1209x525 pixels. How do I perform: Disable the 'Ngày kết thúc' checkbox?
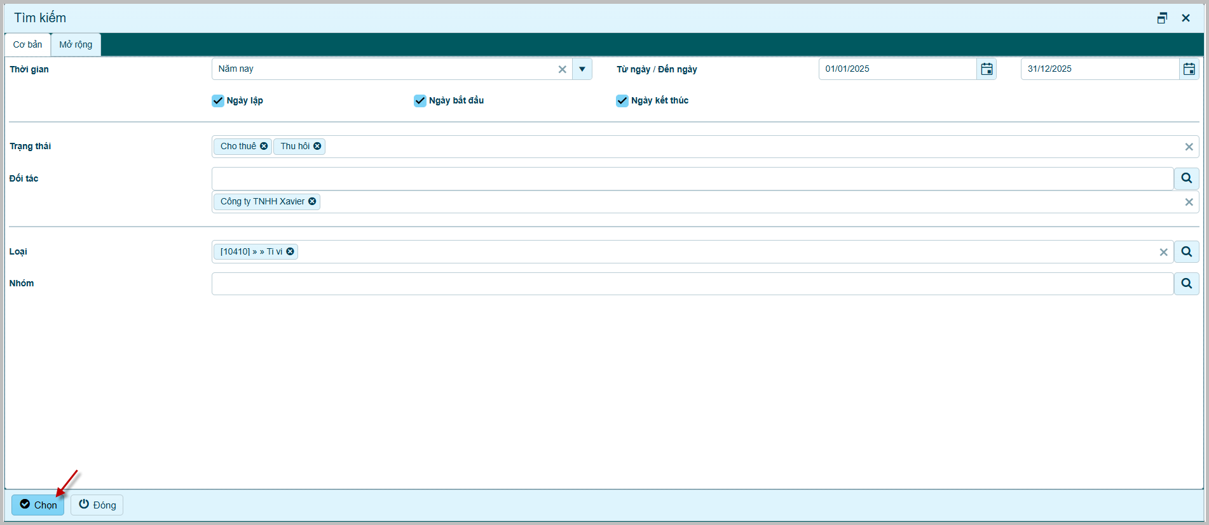[622, 101]
